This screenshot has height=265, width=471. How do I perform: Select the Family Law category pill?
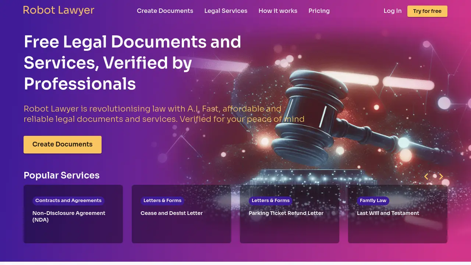click(x=373, y=201)
